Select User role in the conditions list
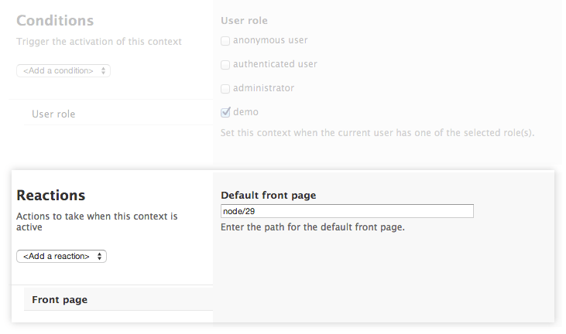This screenshot has width=566, height=334. pyautogui.click(x=53, y=114)
